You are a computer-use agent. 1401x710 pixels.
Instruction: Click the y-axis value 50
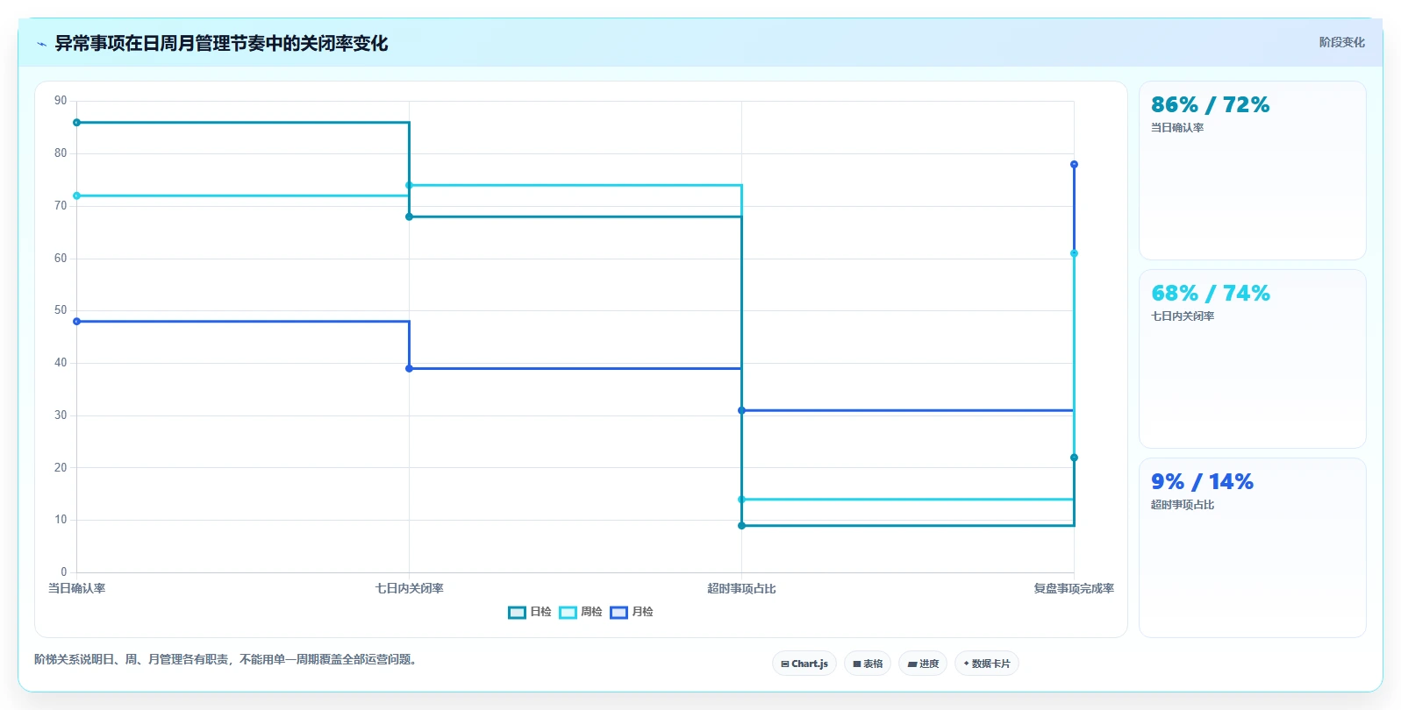[61, 310]
